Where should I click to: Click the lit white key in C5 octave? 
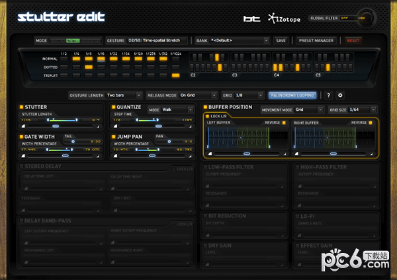(328, 67)
